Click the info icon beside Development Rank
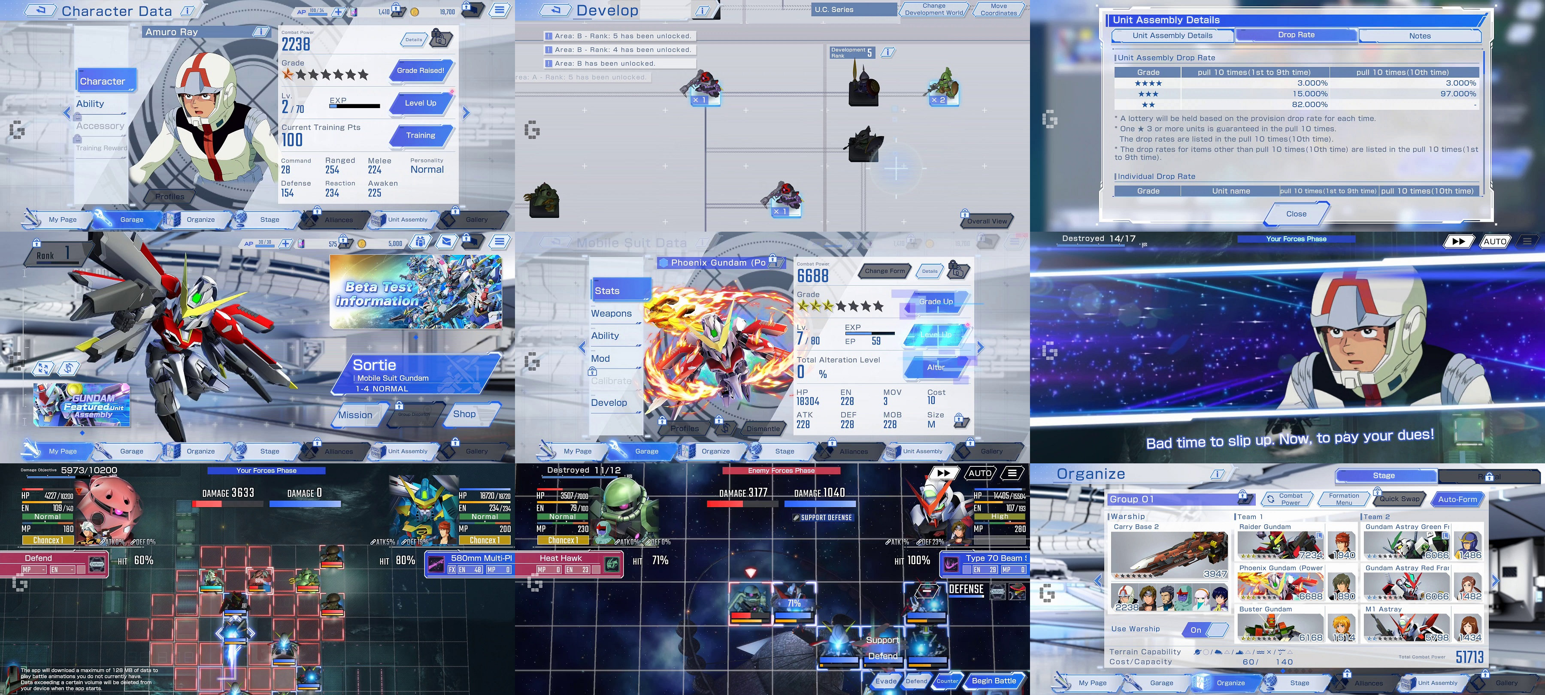Image resolution: width=1545 pixels, height=695 pixels. coord(888,53)
